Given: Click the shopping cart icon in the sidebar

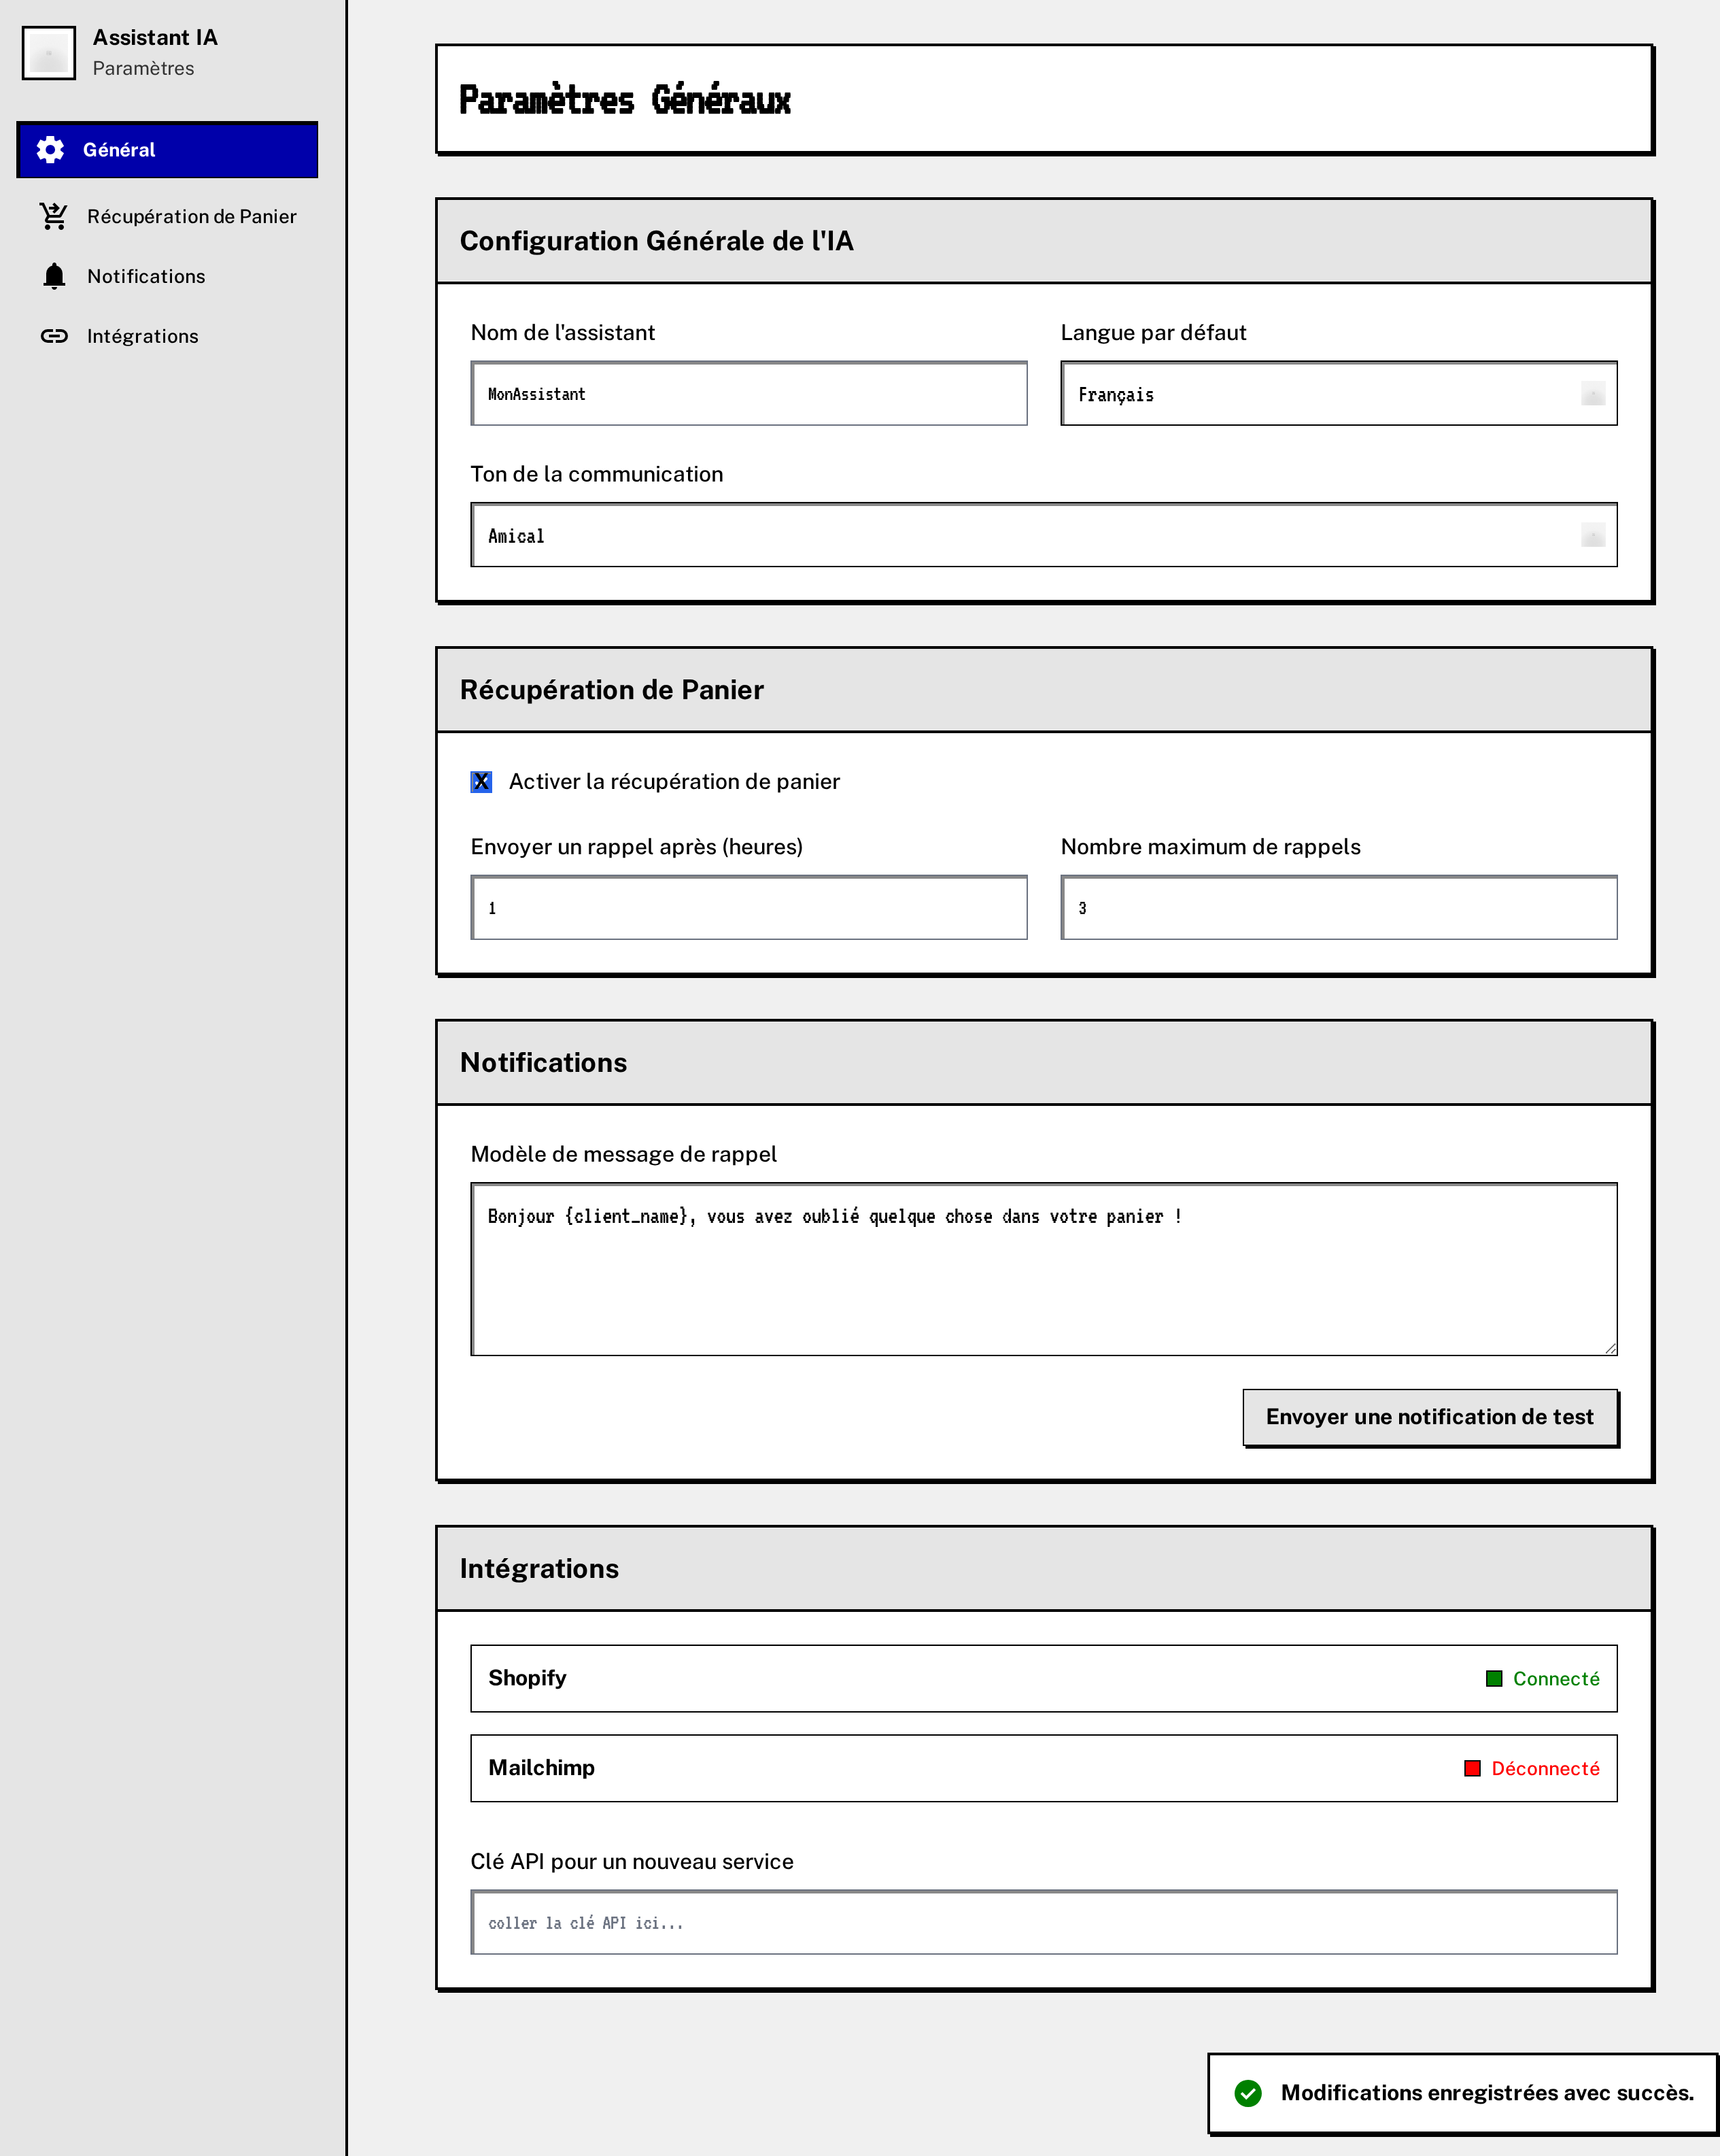Looking at the screenshot, I should tap(53, 215).
